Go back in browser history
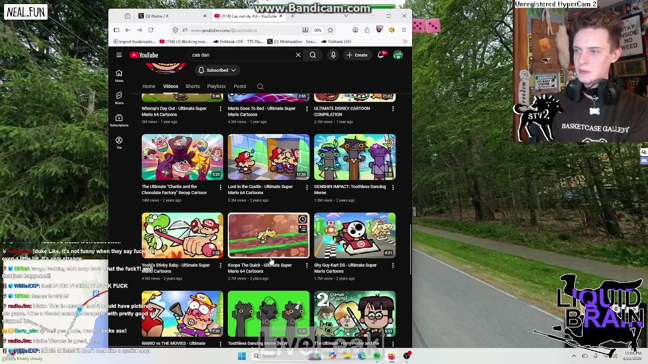 pos(128,30)
